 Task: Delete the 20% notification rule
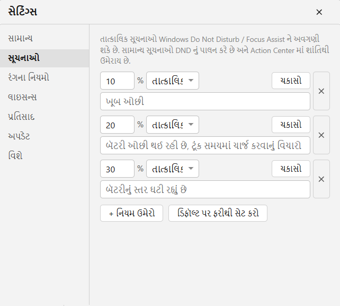coord(321,135)
